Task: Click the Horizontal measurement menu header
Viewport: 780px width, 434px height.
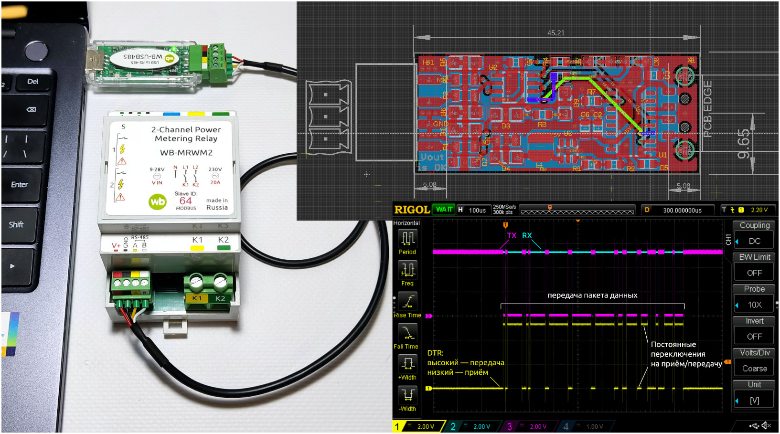Action: pyautogui.click(x=406, y=223)
